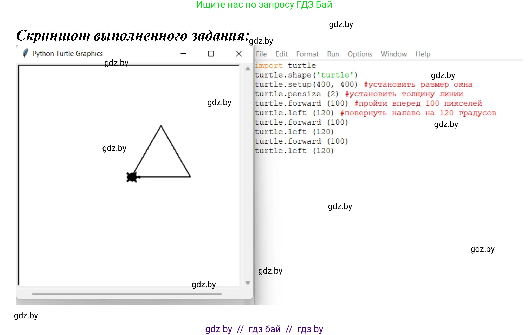The width and height of the screenshot is (529, 335).
Task: Maximize the Python Turtle Graphics window
Action: pos(211,54)
